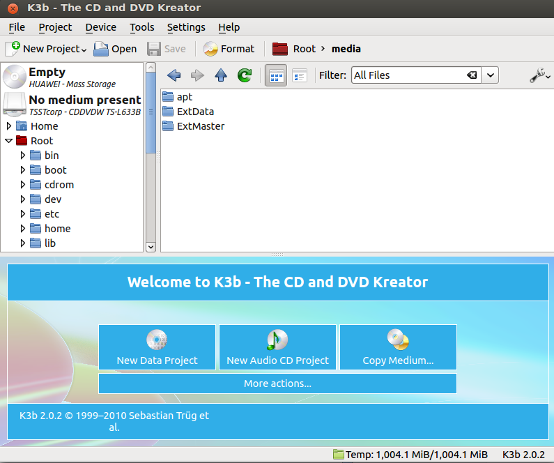Click the New Project icon
This screenshot has height=463, width=554.
13,49
